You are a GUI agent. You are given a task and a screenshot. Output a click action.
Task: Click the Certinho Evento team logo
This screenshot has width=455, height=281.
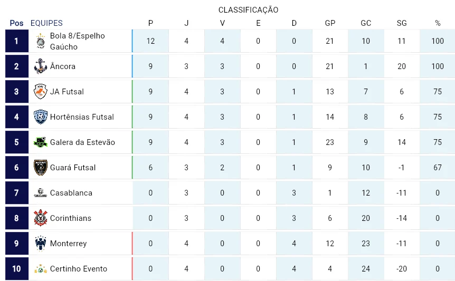point(41,269)
